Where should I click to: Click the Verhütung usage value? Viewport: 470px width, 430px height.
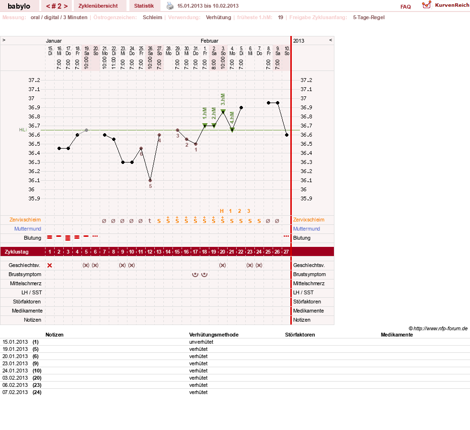coord(218,17)
